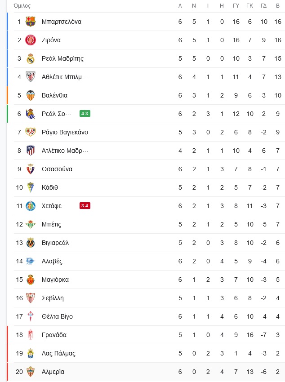This screenshot has height=382, width=285.
Task: Open the green 4-3 live score badge
Action: [x=85, y=114]
